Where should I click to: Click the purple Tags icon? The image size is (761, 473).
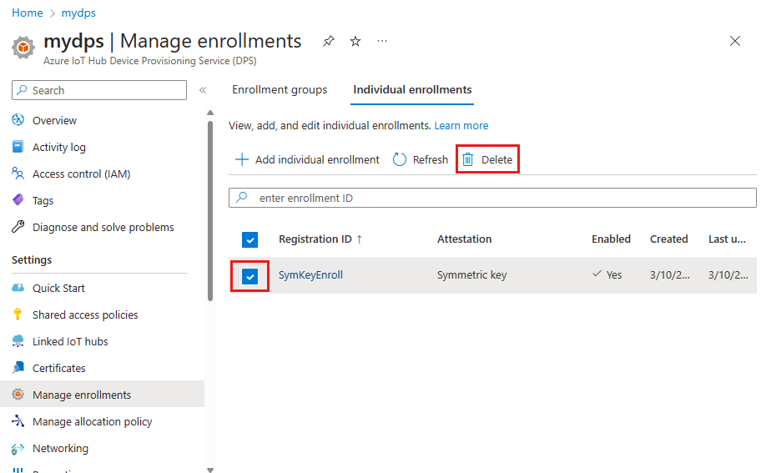click(x=18, y=200)
